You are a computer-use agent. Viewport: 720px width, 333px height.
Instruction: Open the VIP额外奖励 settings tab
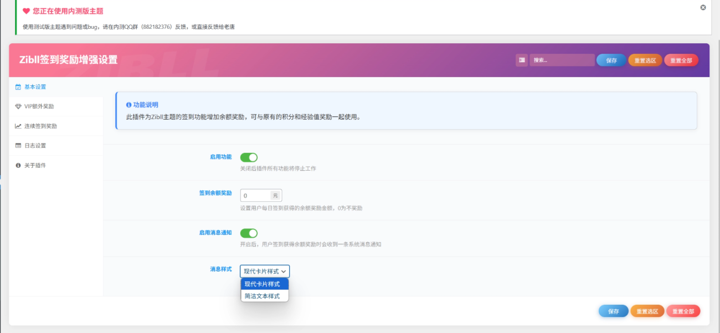pyautogui.click(x=39, y=106)
